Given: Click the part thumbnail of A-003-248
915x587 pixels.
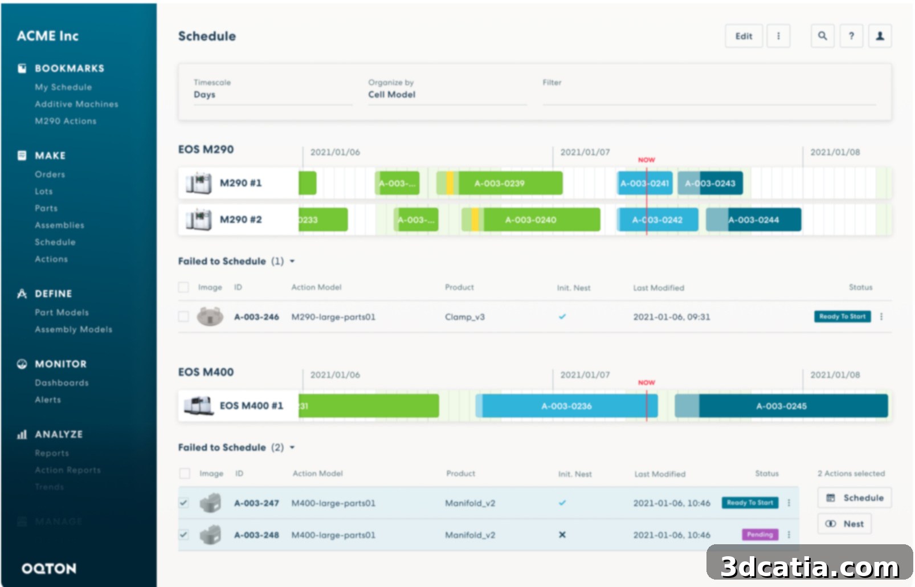Looking at the screenshot, I should (x=210, y=535).
